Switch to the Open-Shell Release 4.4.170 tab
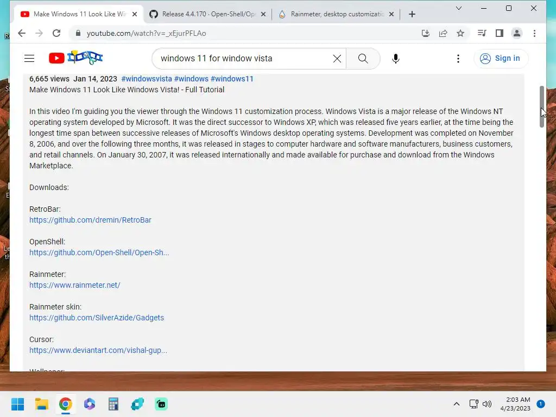Screen dimensions: 556x417 coord(208,14)
